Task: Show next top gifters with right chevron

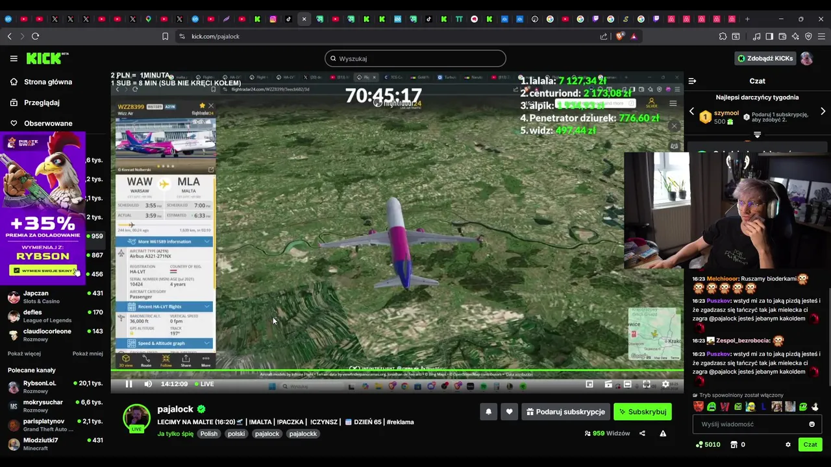Action: tap(823, 112)
